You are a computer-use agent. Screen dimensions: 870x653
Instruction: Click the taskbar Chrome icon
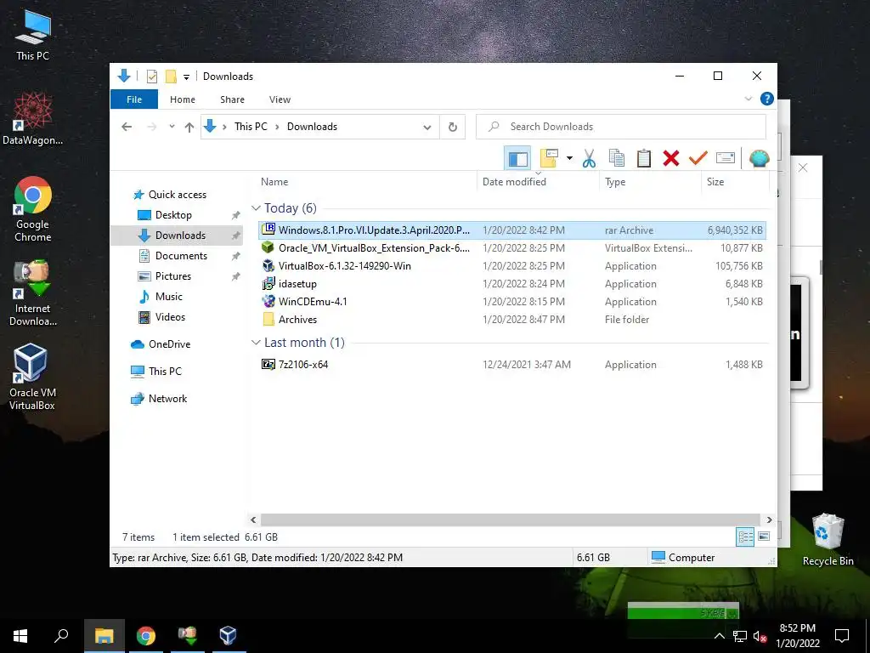(x=146, y=636)
